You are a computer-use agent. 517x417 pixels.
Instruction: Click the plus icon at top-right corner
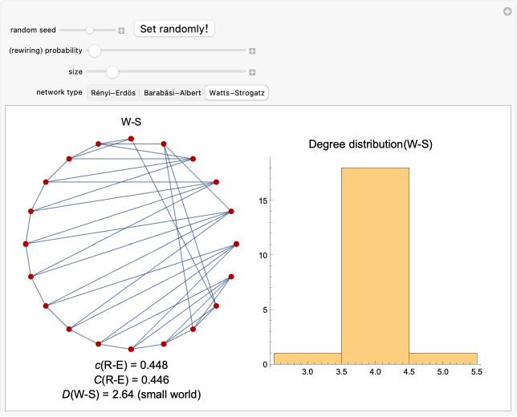click(x=507, y=10)
